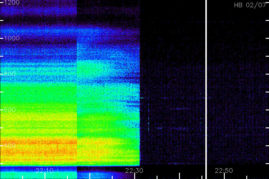Click the 400 frequency axis label
269x179 pixels.
10,145
